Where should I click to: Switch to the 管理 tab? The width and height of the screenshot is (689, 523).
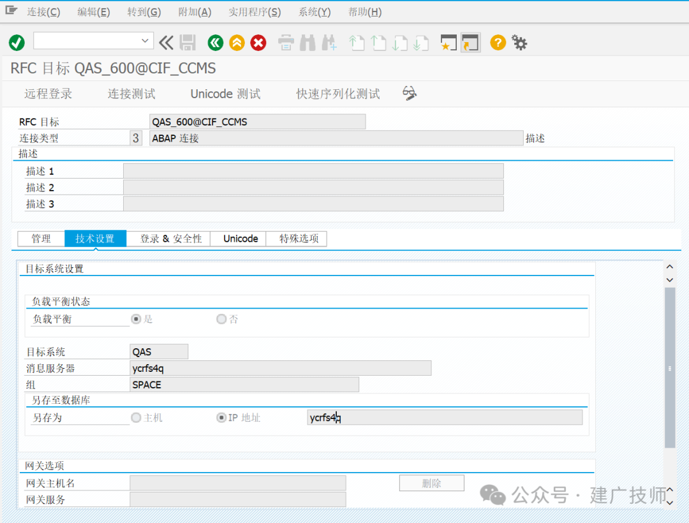pos(41,239)
